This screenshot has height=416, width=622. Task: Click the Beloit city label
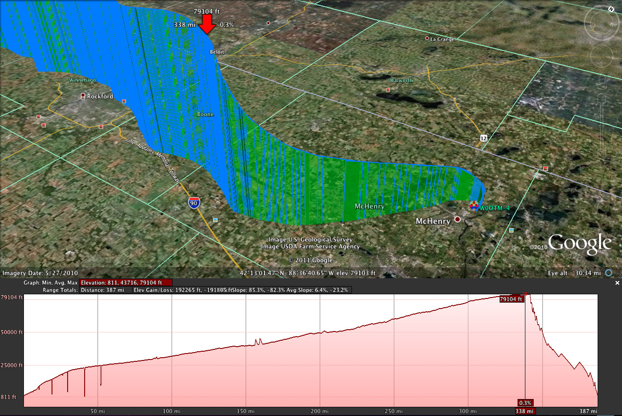tap(217, 52)
